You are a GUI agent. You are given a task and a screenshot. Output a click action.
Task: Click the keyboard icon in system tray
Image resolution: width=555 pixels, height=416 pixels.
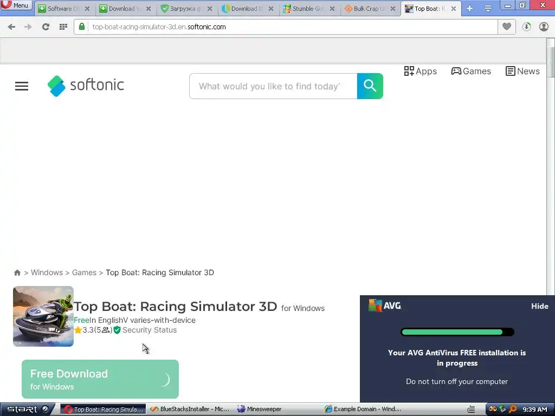tap(471, 409)
